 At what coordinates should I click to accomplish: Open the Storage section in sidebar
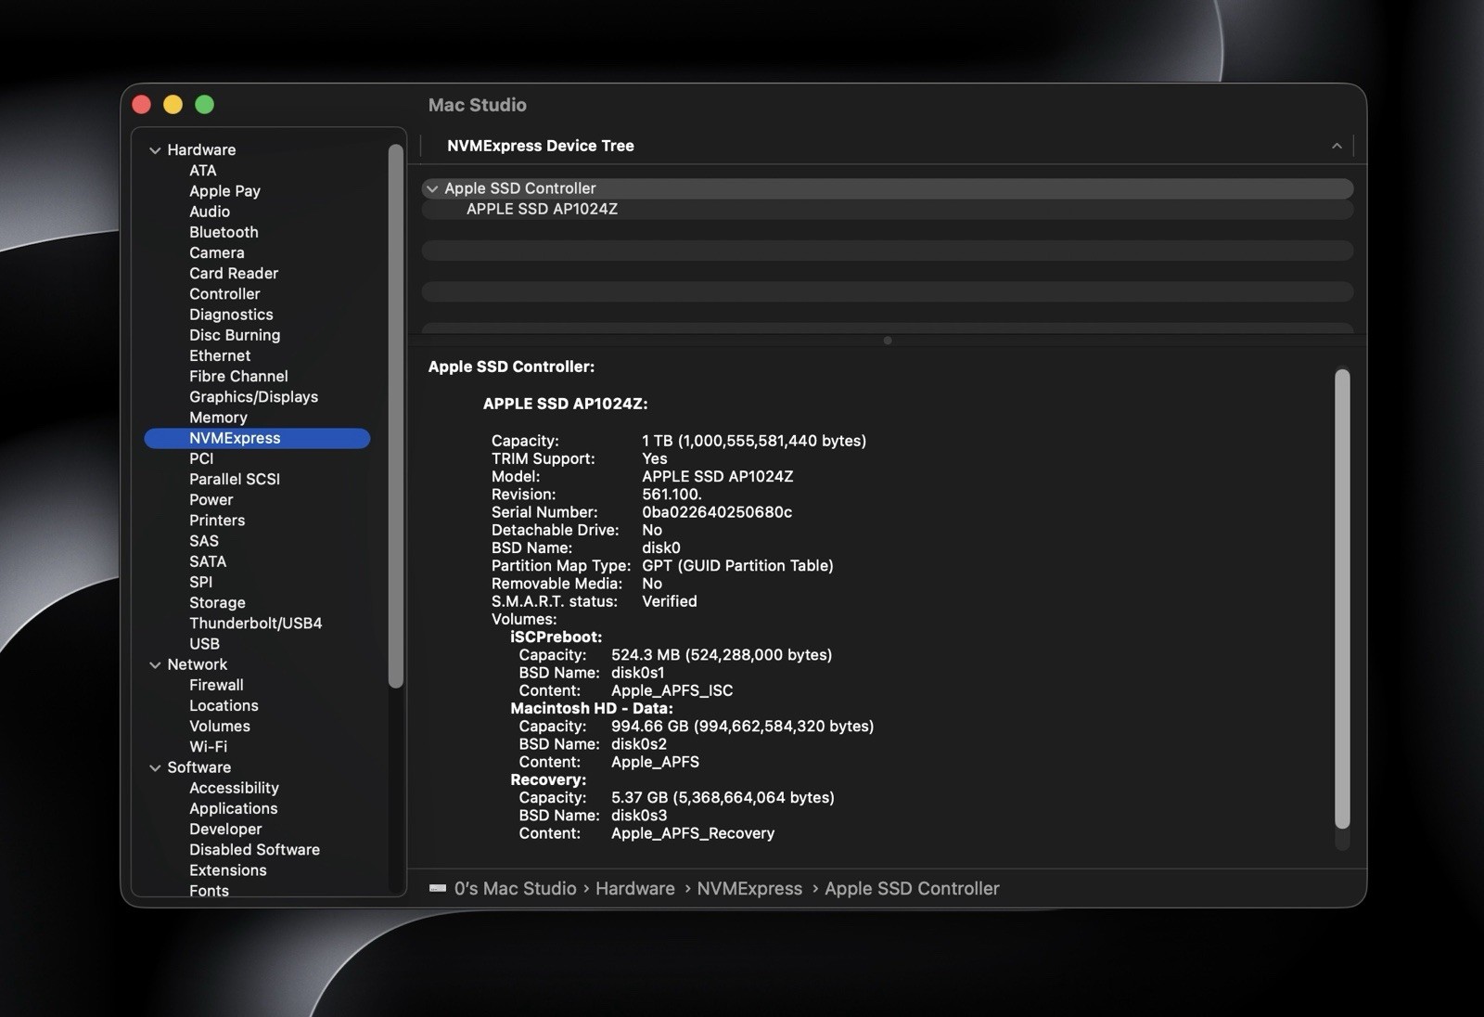(217, 603)
